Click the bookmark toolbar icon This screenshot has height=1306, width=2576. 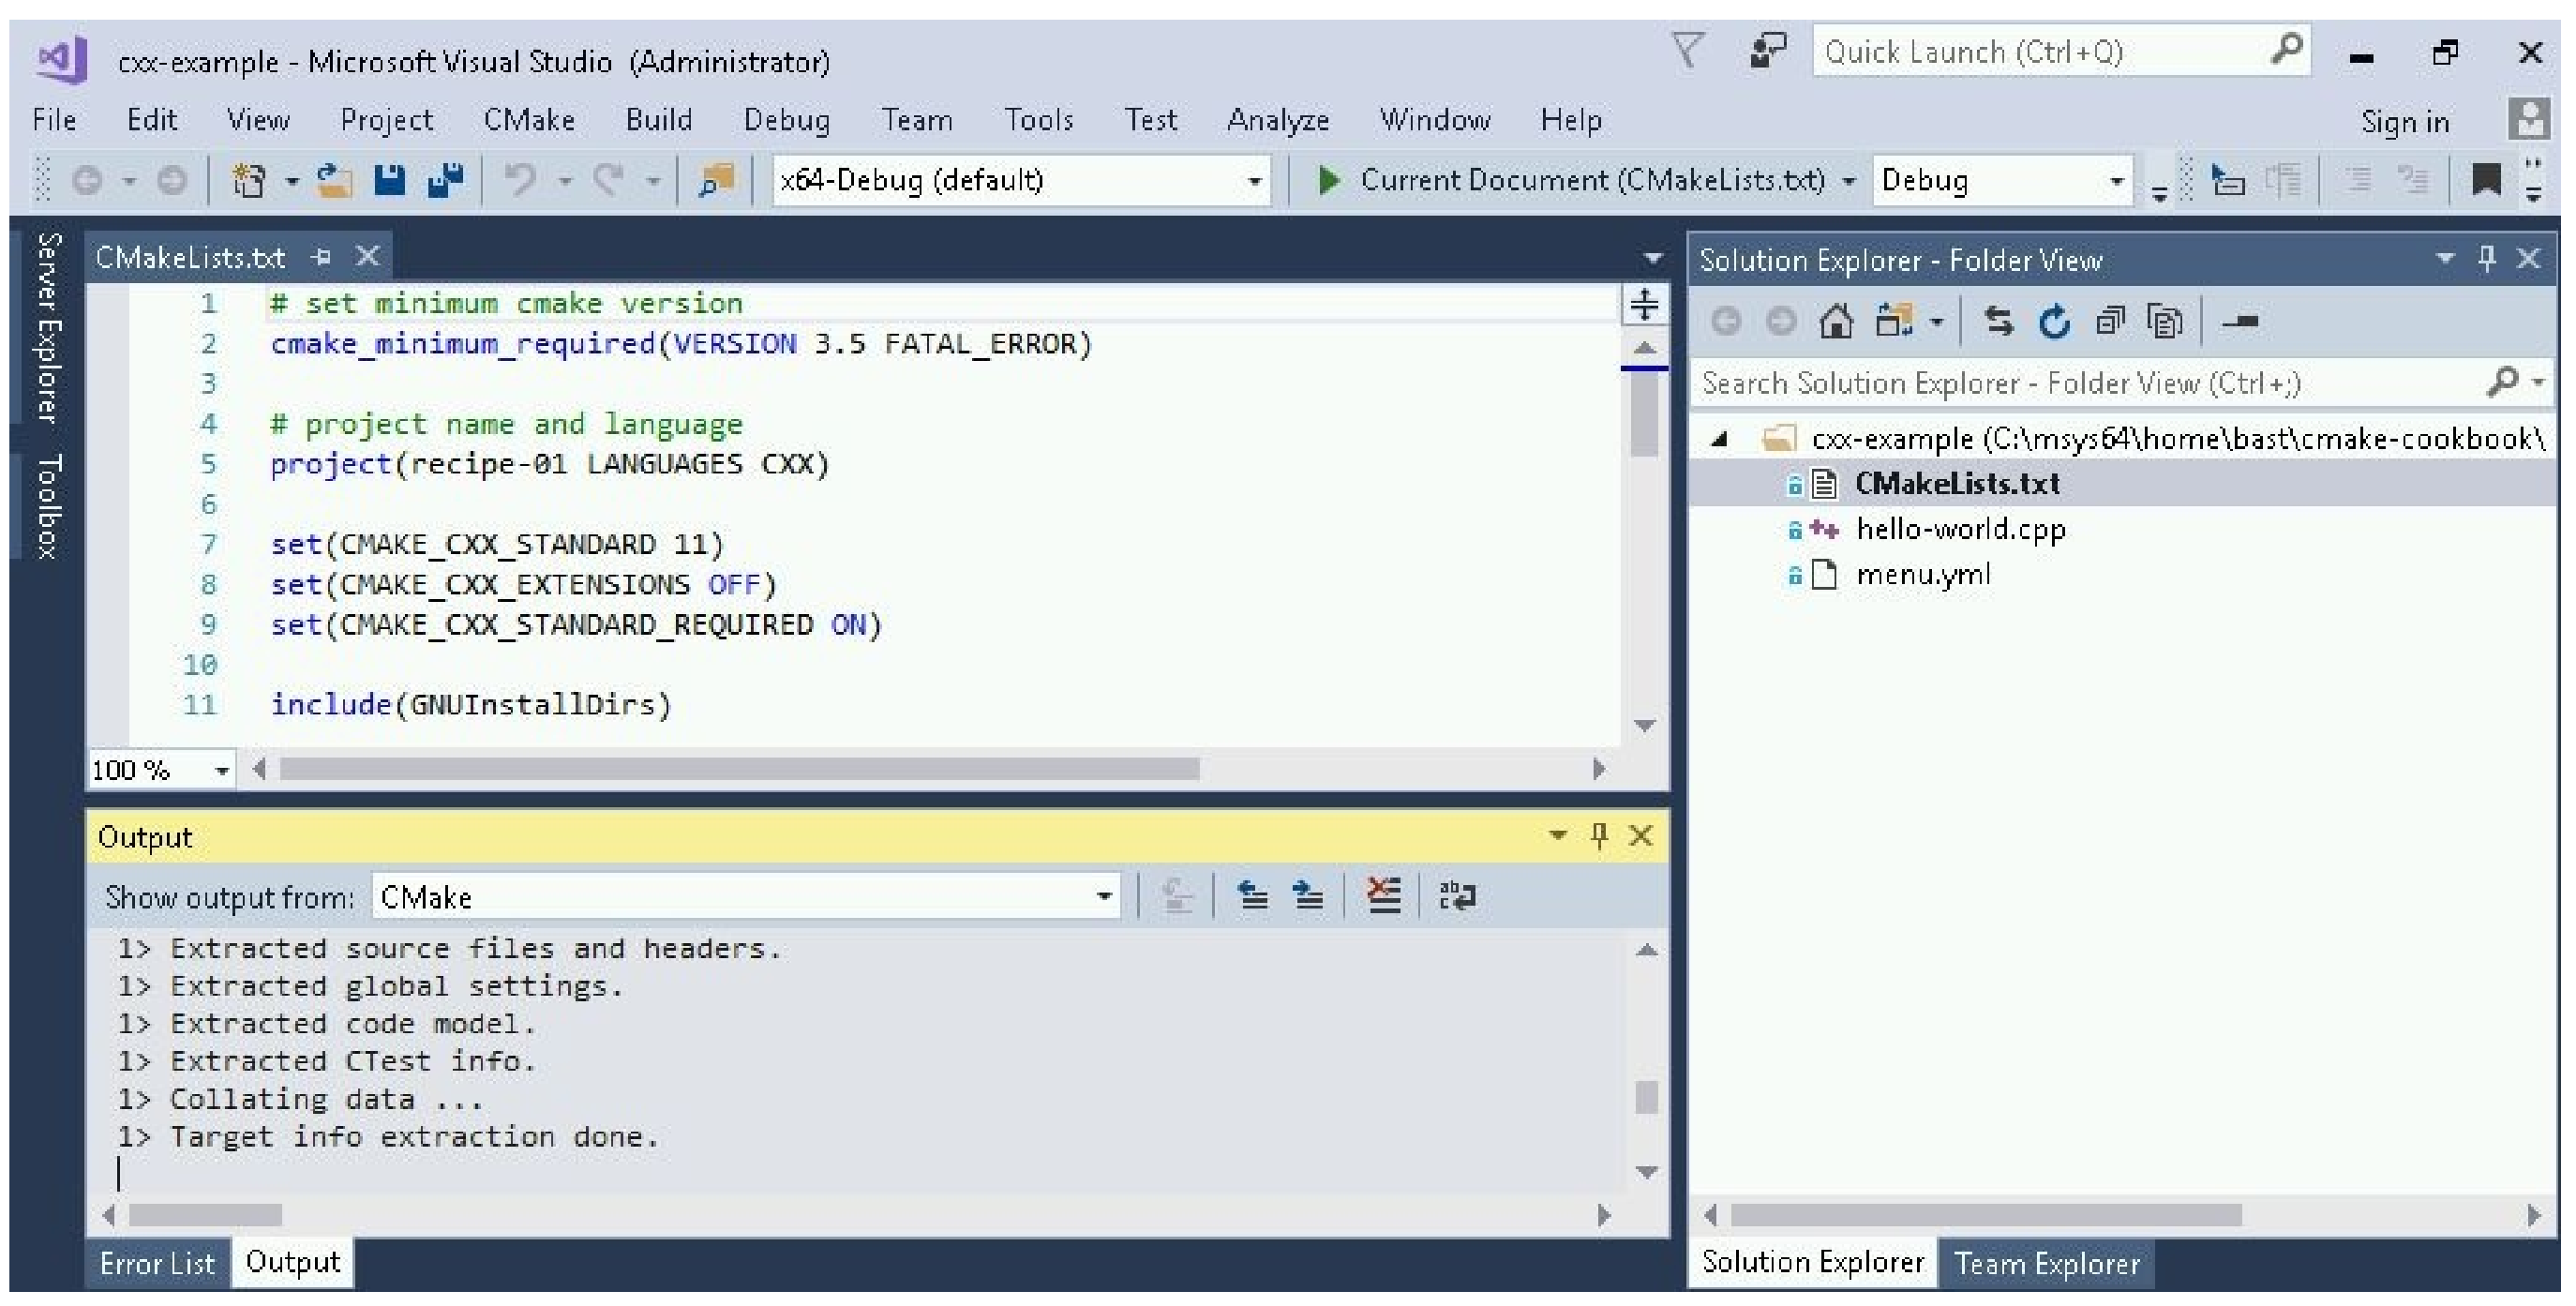point(2485,180)
